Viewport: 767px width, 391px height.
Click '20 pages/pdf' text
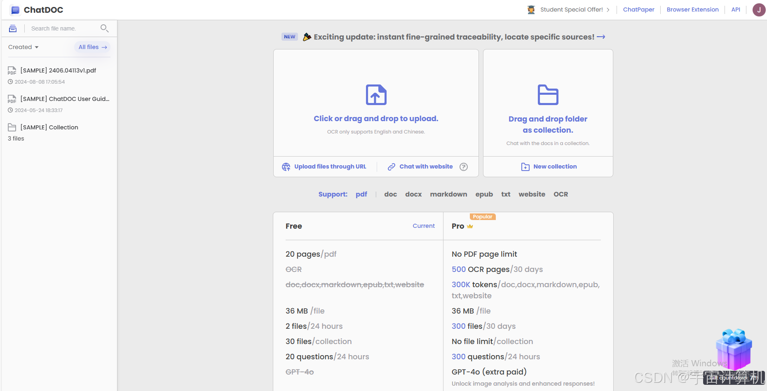(x=311, y=254)
